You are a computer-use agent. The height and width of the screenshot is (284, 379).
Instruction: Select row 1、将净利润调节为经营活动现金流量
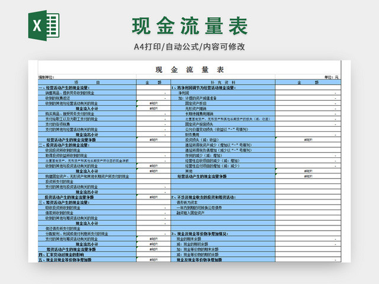(223, 88)
